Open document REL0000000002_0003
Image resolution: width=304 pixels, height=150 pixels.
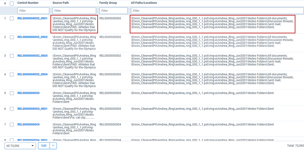pos(33,56)
